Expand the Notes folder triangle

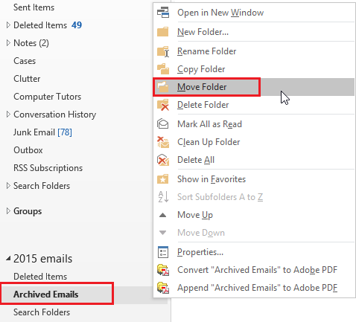(8, 43)
